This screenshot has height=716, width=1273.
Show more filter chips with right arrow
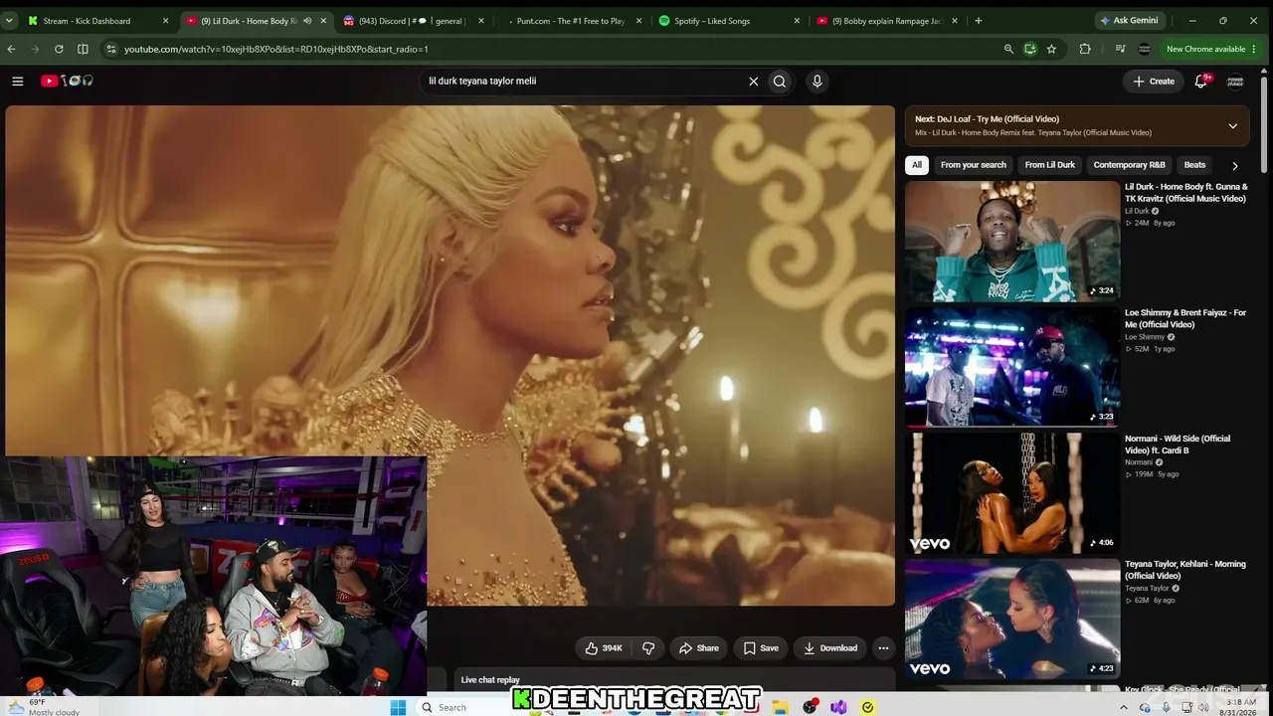point(1235,166)
